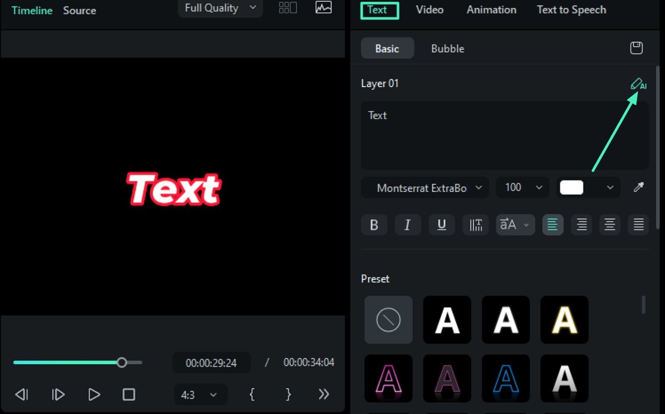Open the font size 100 dropdown
Viewport: 665px width, 414px height.
point(523,188)
